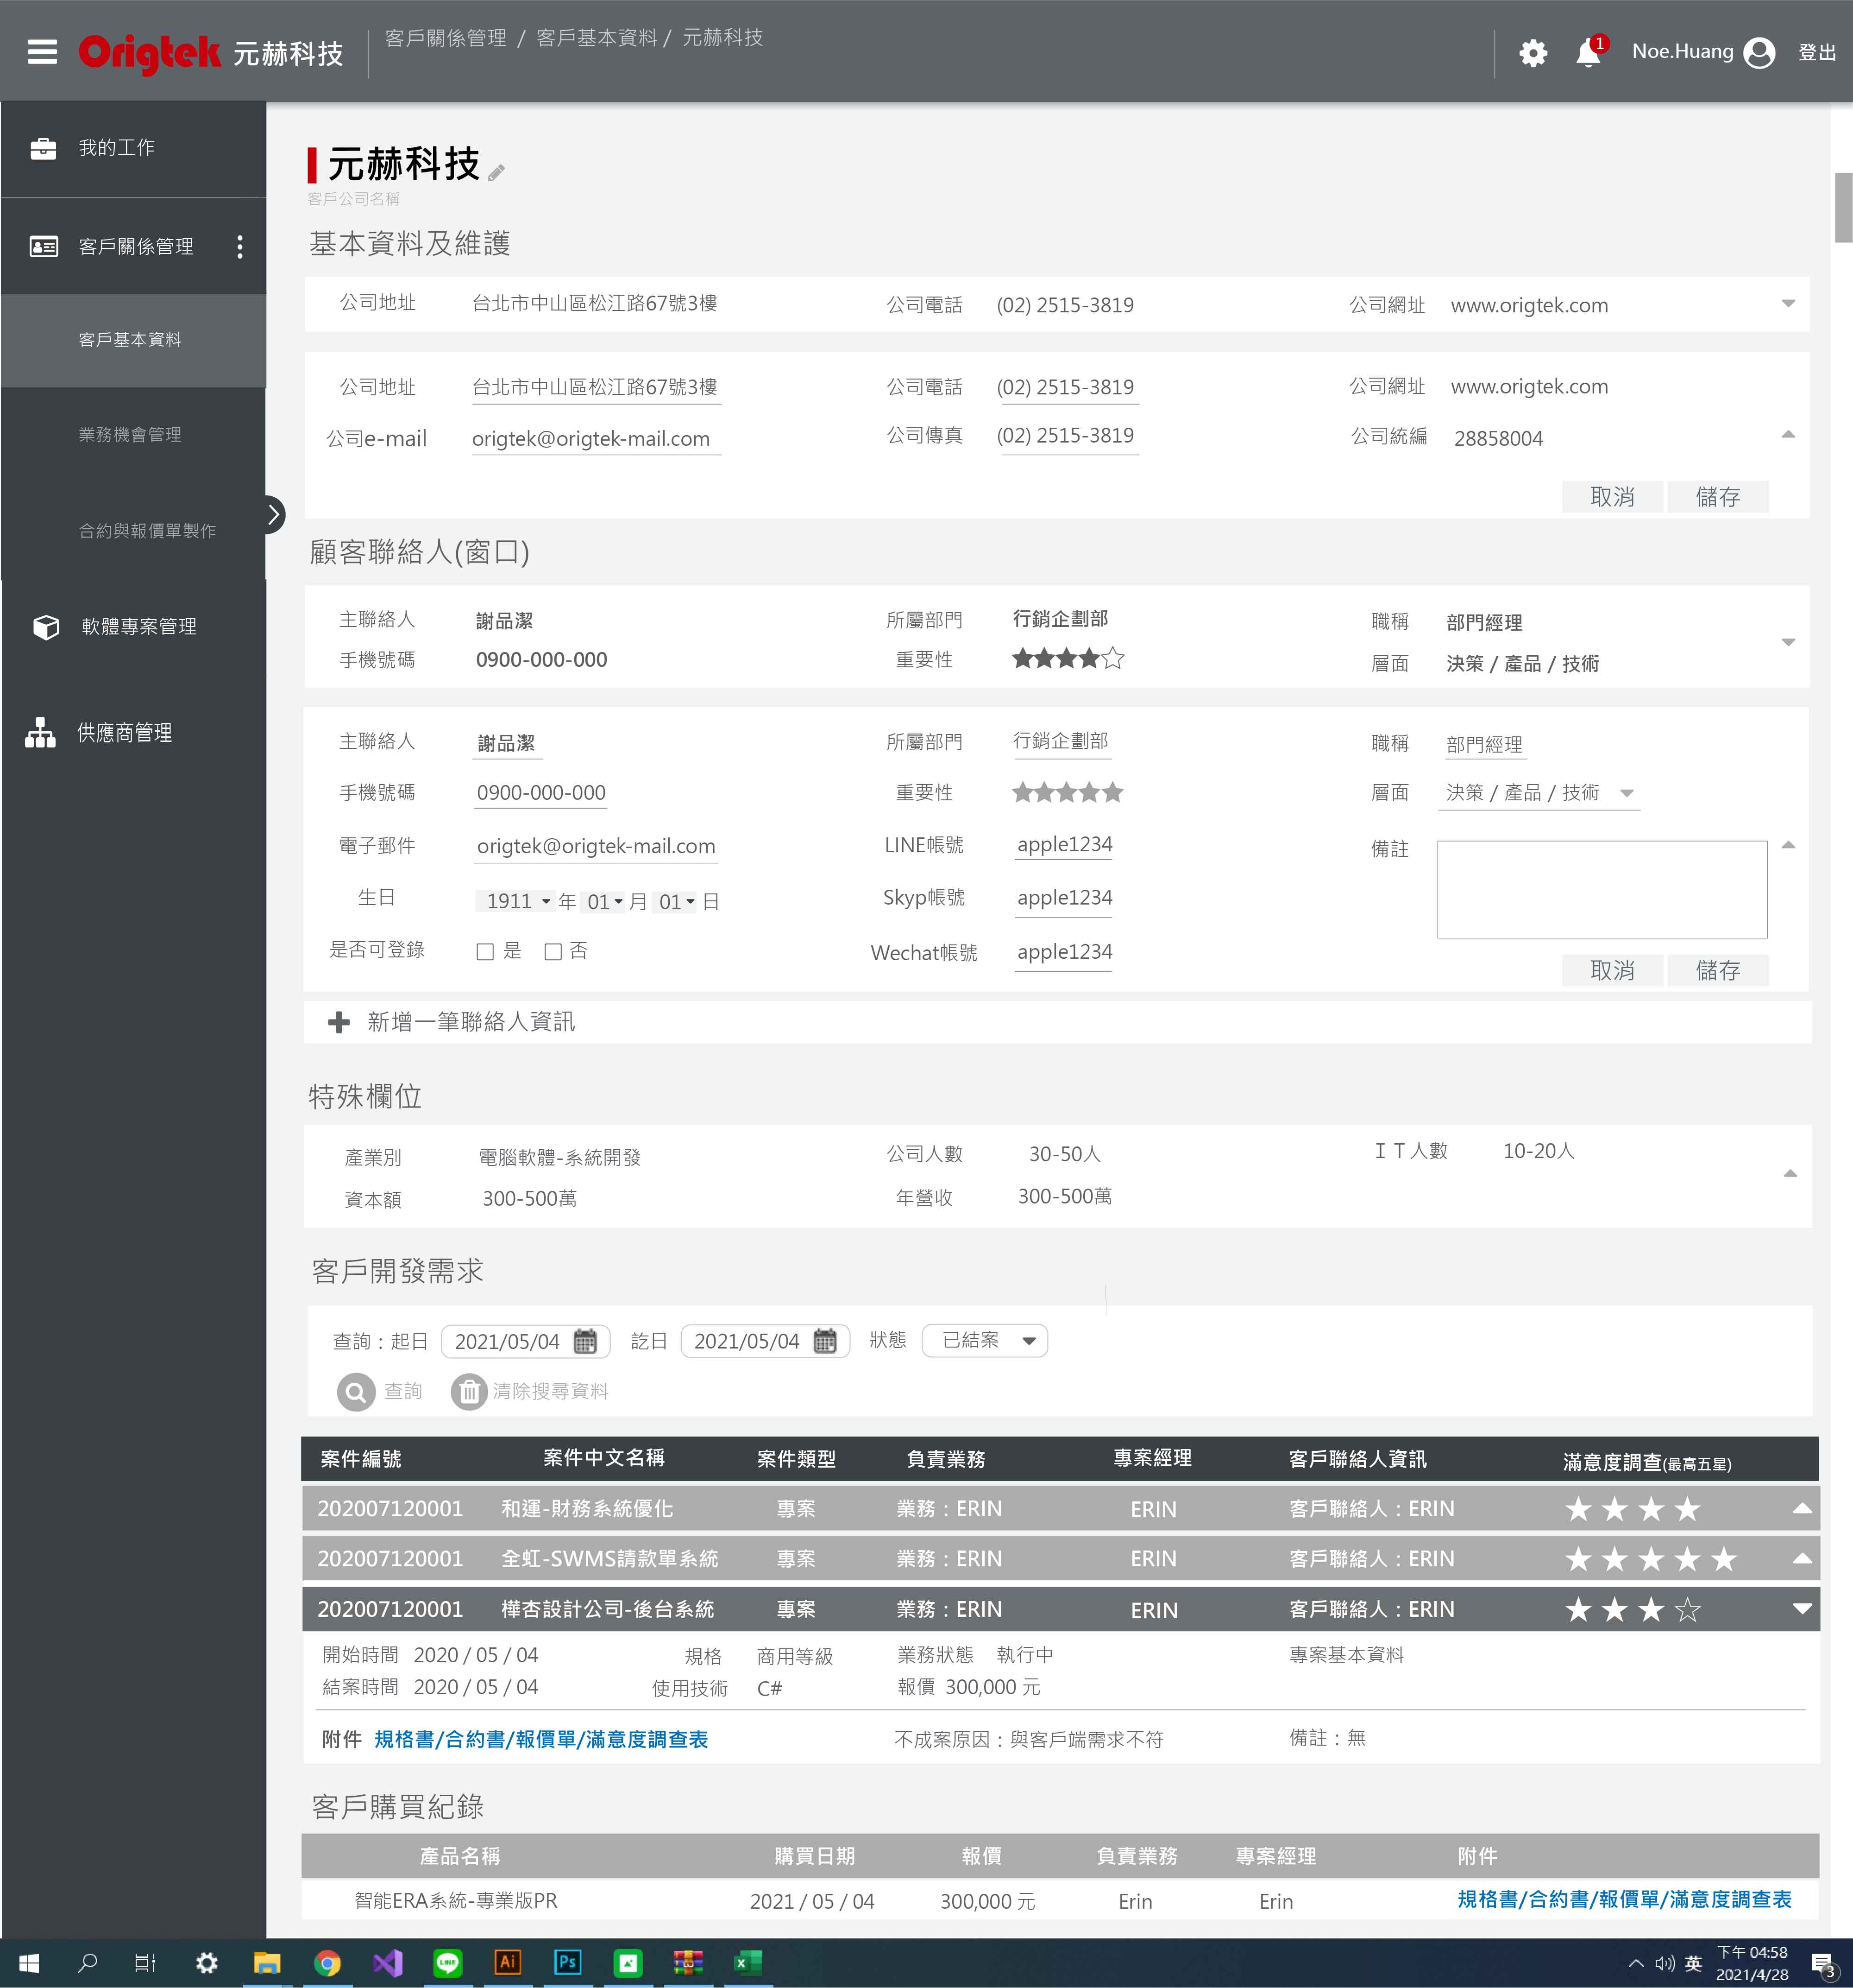Open attachment link in 智能ERA系統 purchase row
Viewport: 1853px width, 1988px height.
1624,1900
